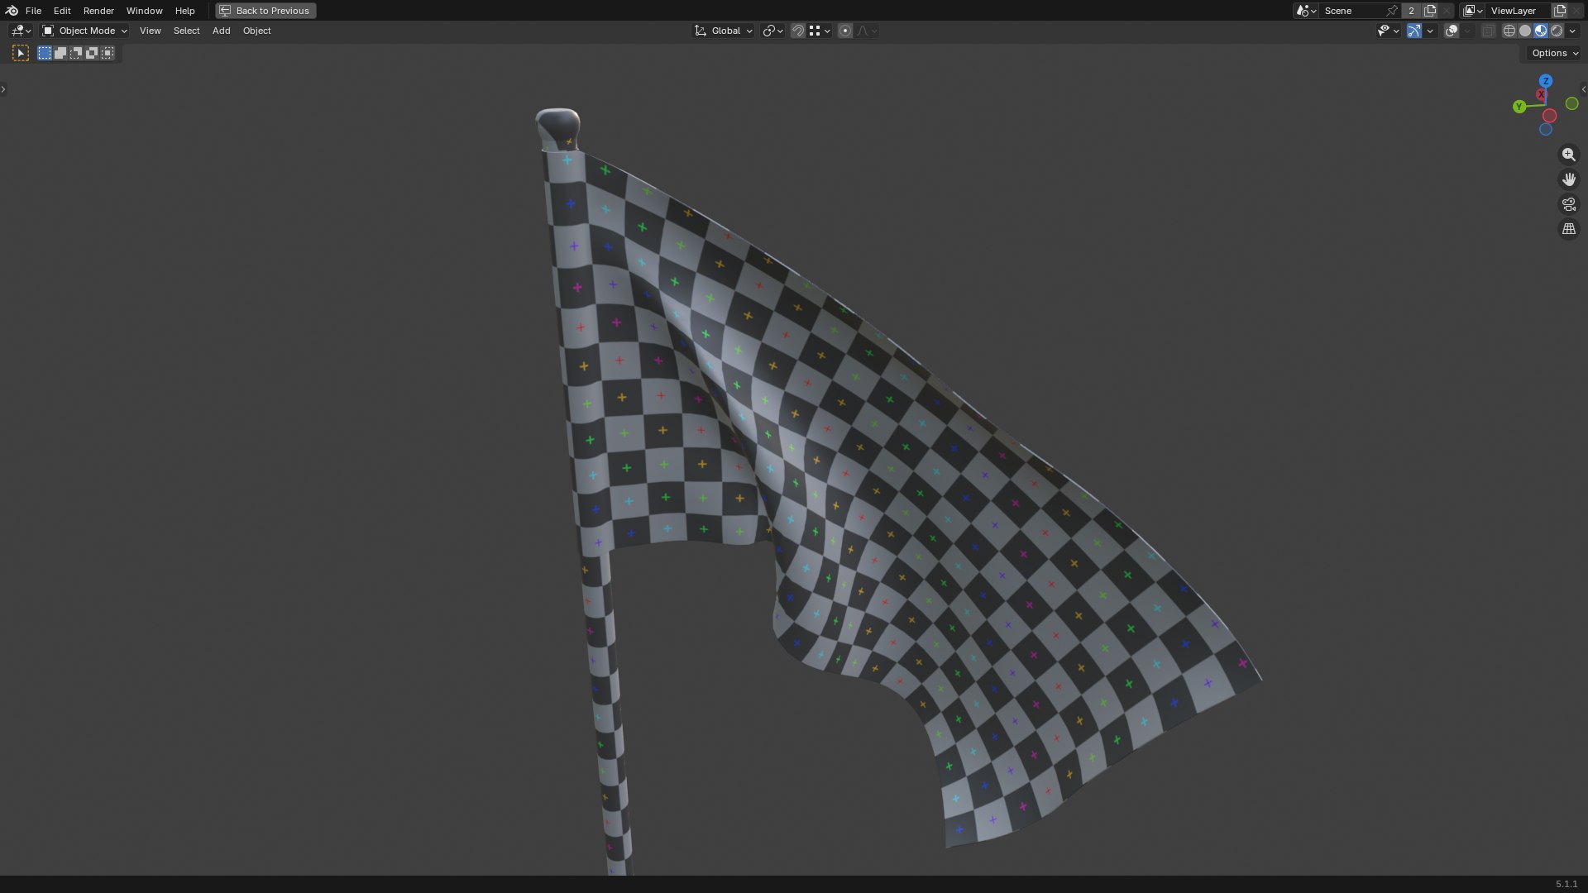Open the Edit menu
Image resolution: width=1588 pixels, height=893 pixels.
click(x=62, y=11)
